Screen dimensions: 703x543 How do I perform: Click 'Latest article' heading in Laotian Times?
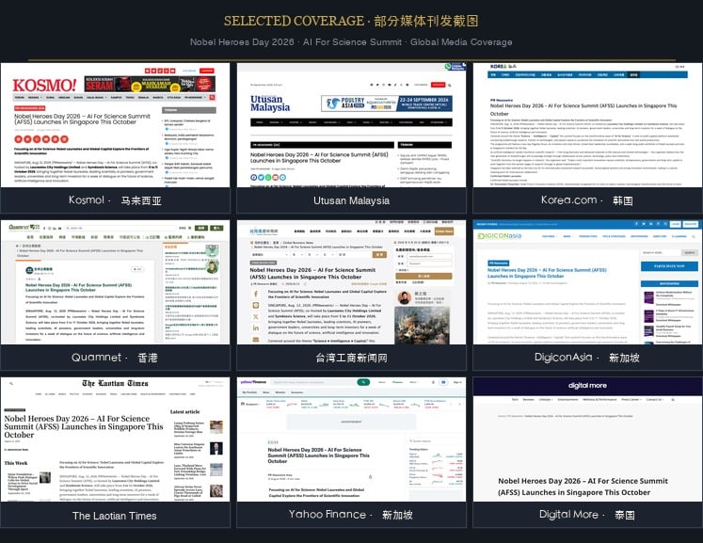point(184,411)
